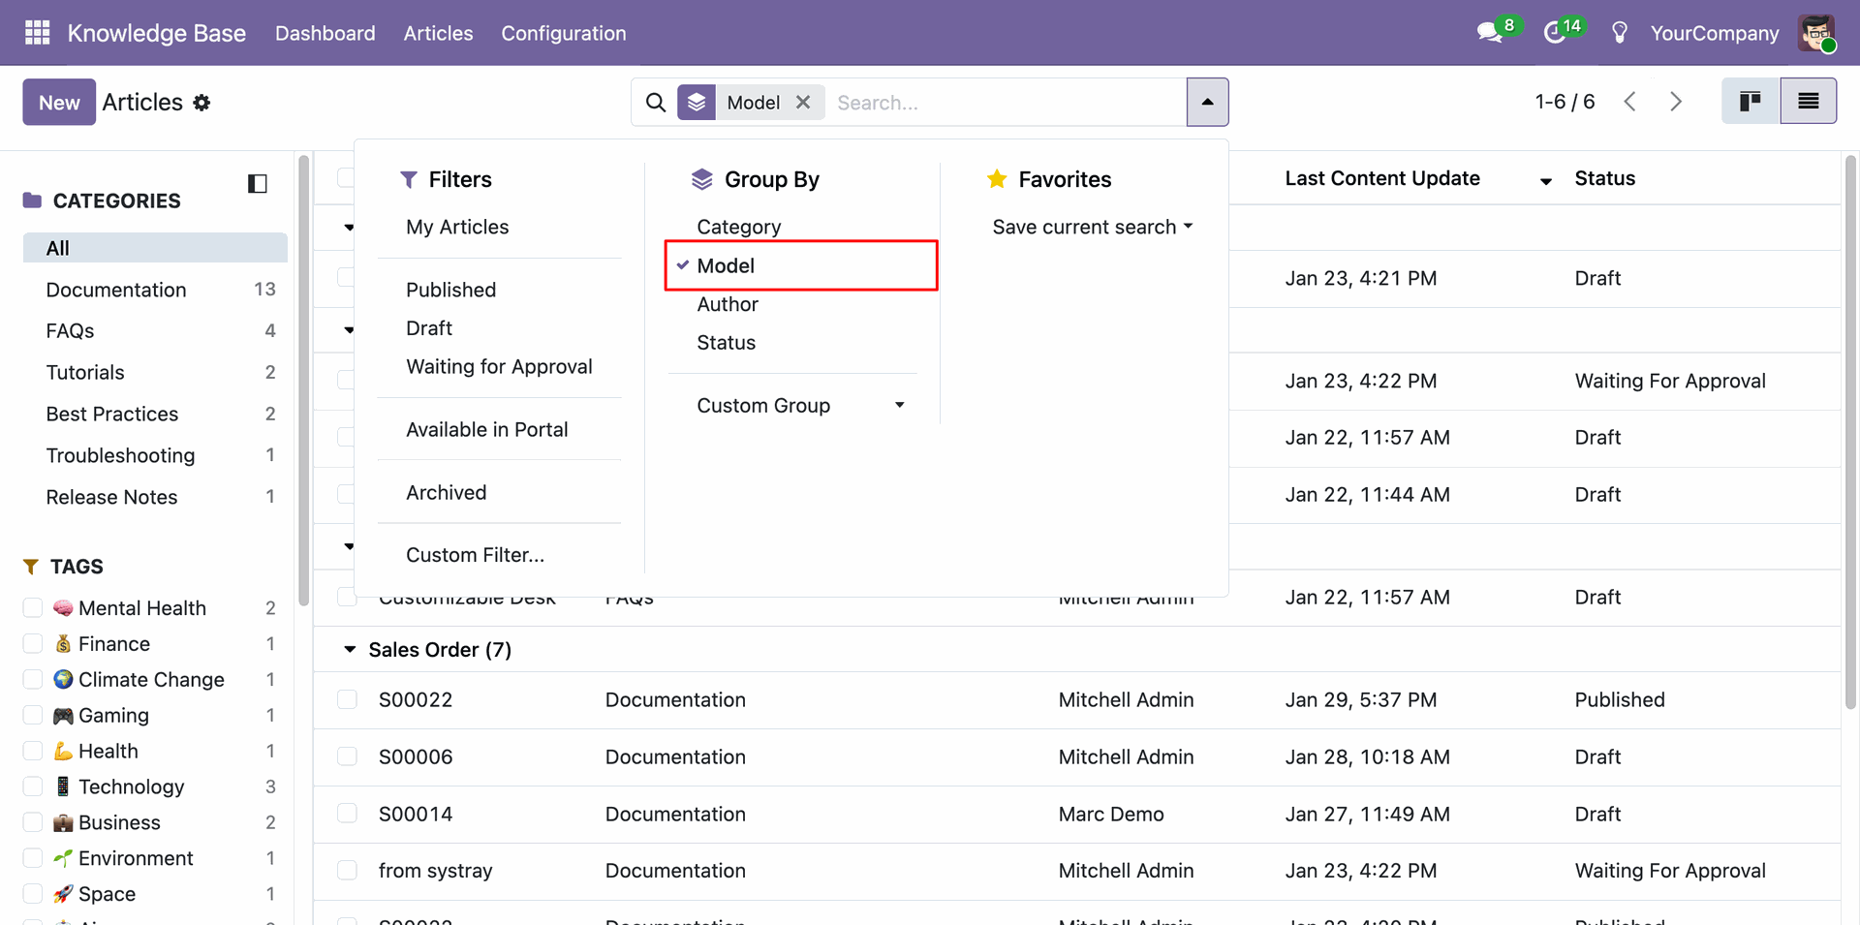
Task: Open the Configuration menu
Action: tap(563, 33)
